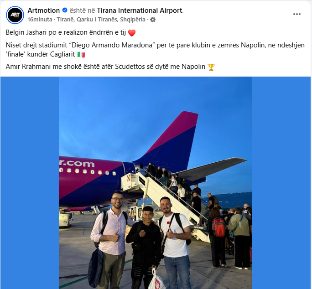312x289 pixels.
Task: Open the Tirana International Airport link
Action: point(140,10)
